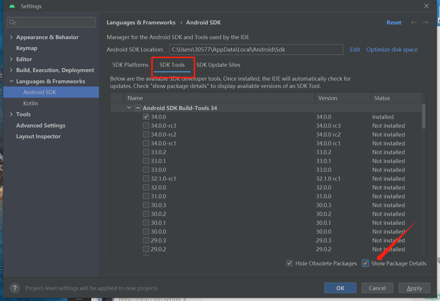
Task: Click Optimize disk space link
Action: point(392,49)
